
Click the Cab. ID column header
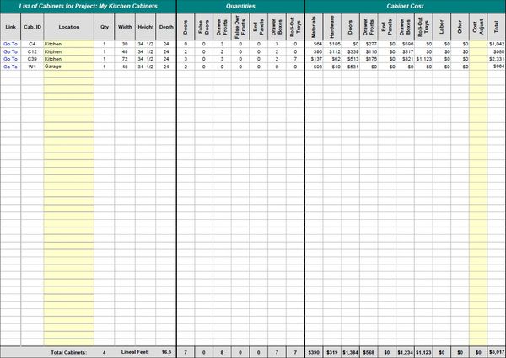pos(32,26)
